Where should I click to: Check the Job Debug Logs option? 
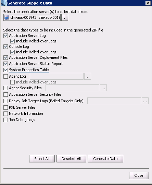(6, 120)
